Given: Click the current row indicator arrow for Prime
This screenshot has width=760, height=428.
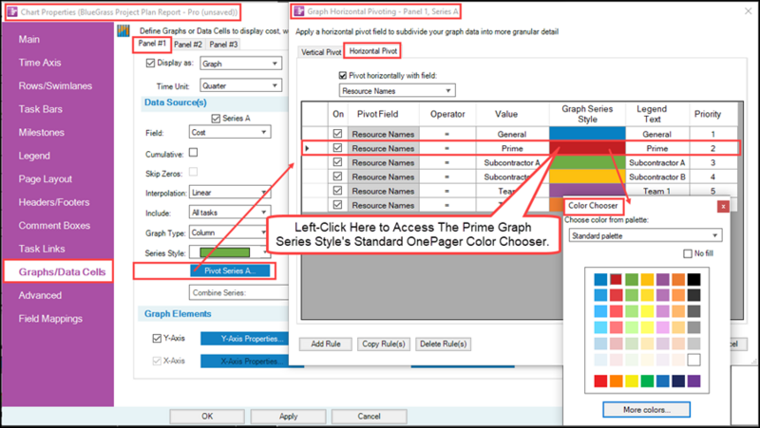Looking at the screenshot, I should 307,148.
